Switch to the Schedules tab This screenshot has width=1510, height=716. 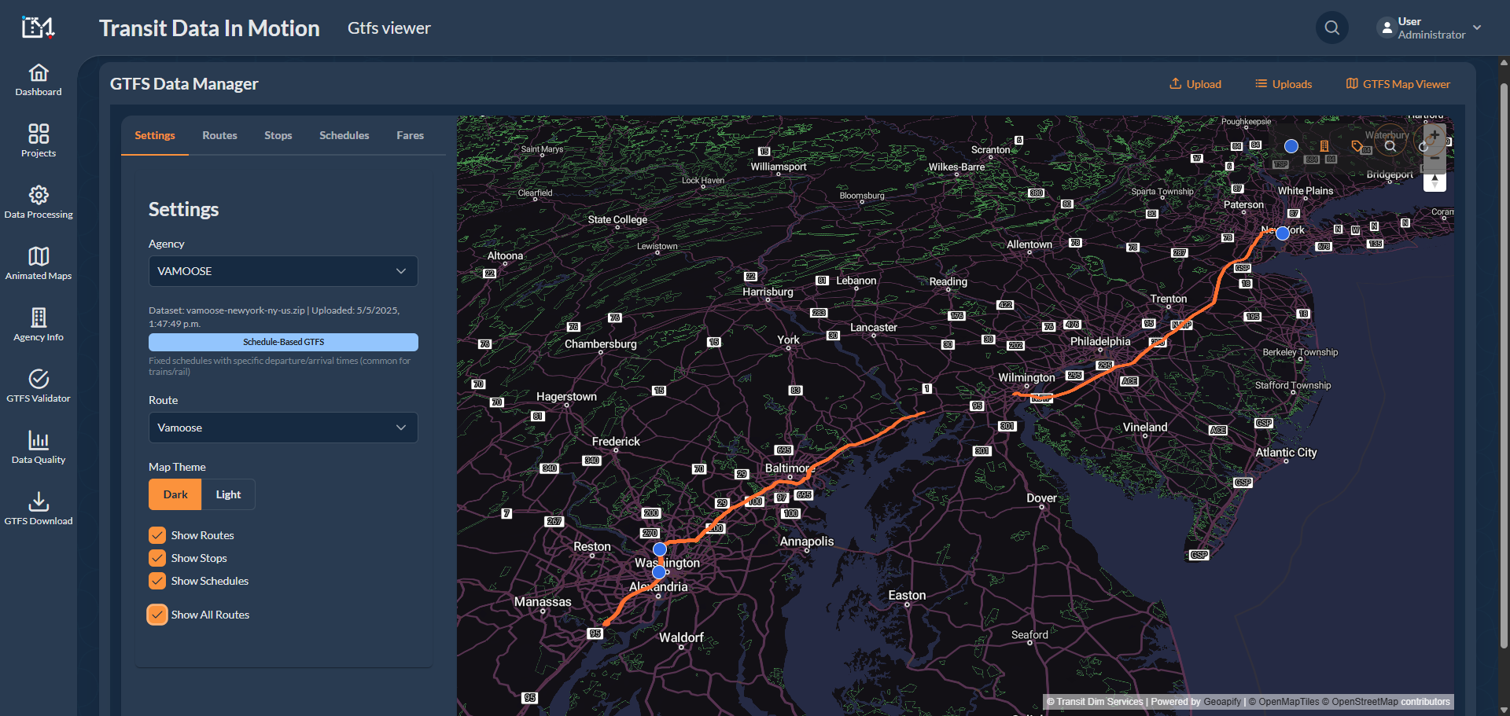coord(344,135)
